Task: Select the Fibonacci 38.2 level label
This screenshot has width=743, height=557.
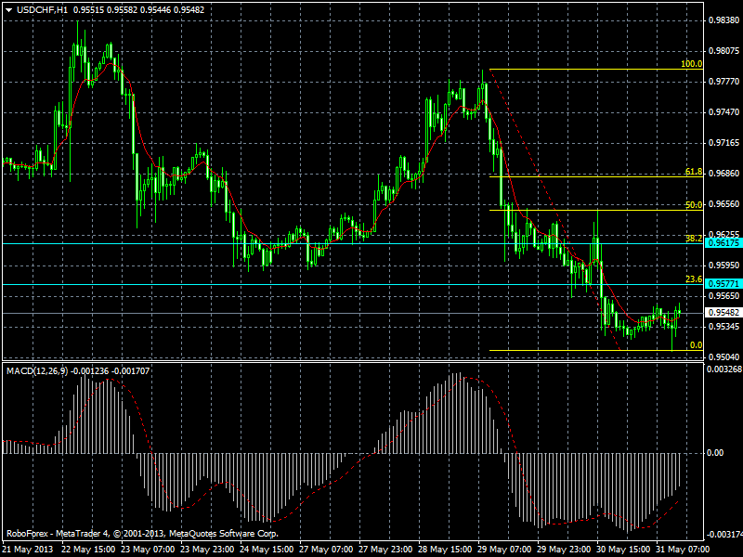Action: tap(694, 239)
